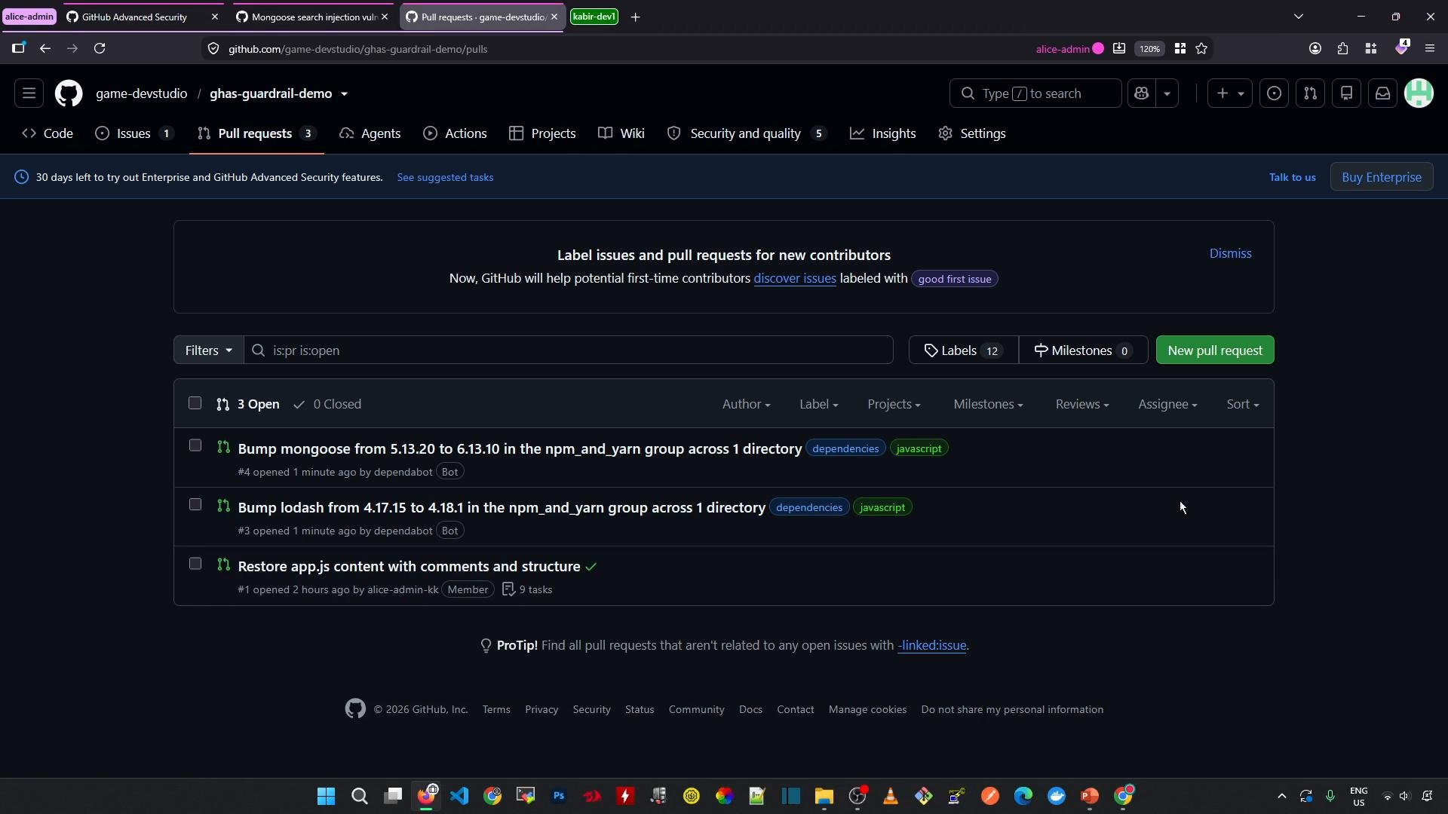Open the Copilot chat icon
The image size is (1448, 814).
click(x=1141, y=93)
